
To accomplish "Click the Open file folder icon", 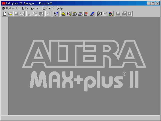I will (x=10, y=14).
